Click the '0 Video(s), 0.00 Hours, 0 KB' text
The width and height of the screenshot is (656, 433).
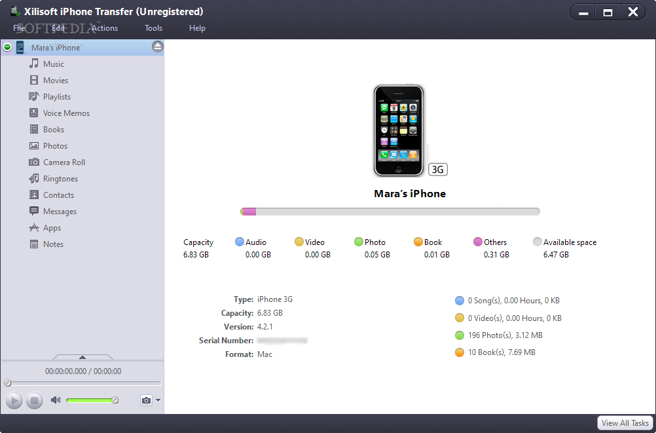click(515, 318)
